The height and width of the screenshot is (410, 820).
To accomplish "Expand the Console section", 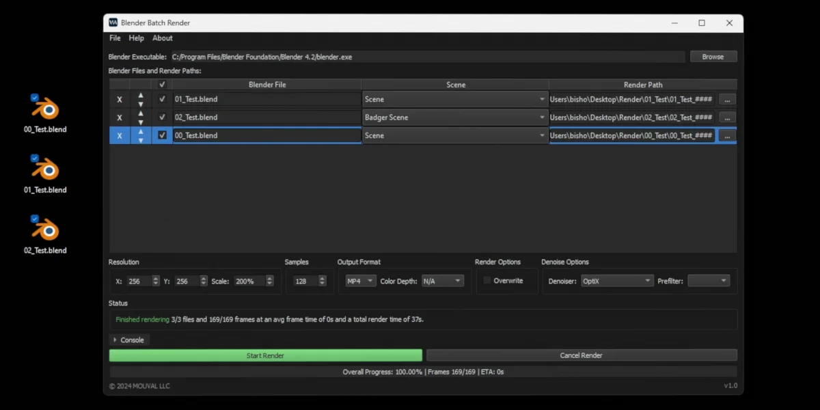I will (128, 340).
